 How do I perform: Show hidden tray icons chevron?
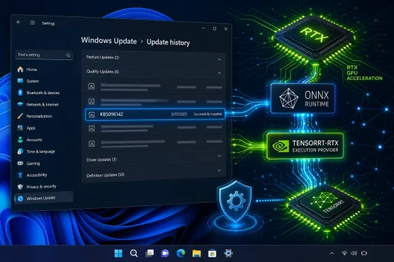tap(332, 254)
